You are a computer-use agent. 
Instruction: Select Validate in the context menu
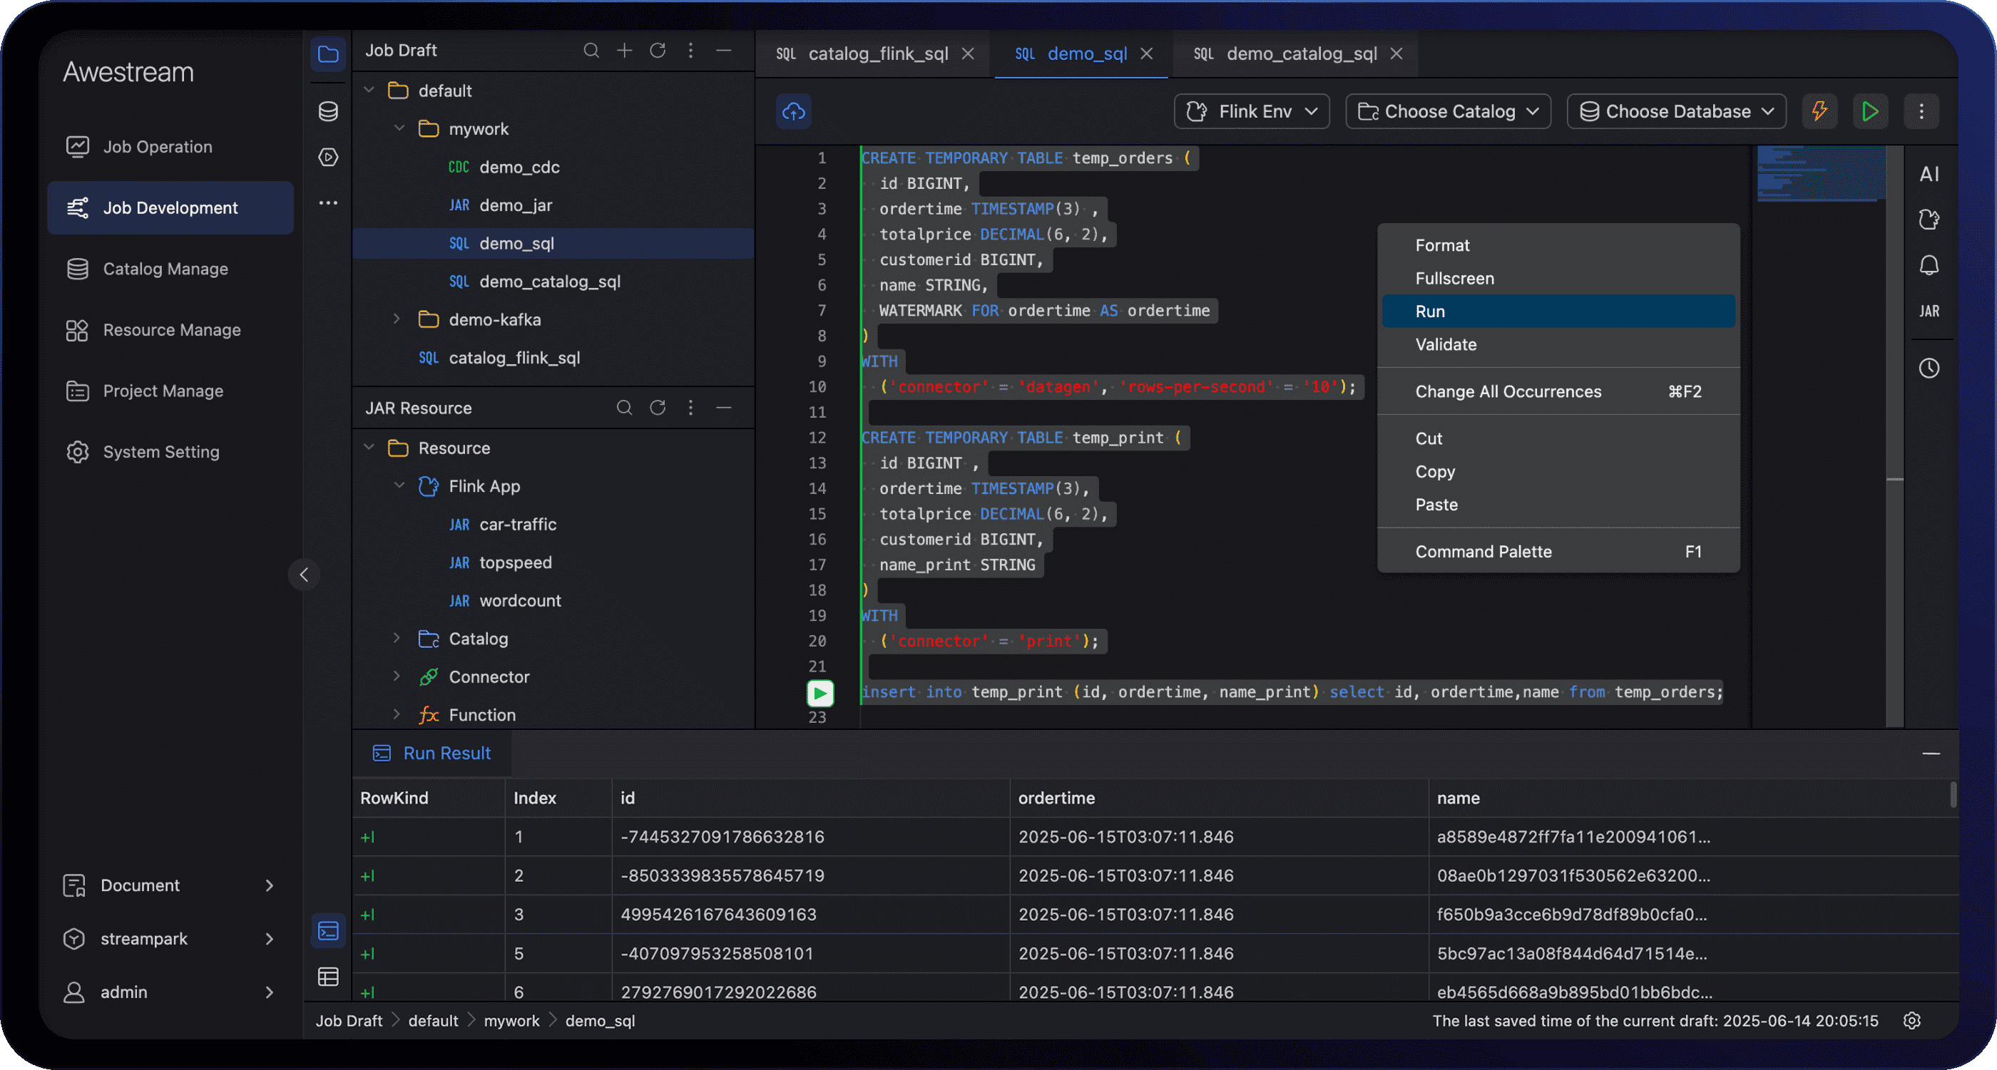pos(1445,345)
